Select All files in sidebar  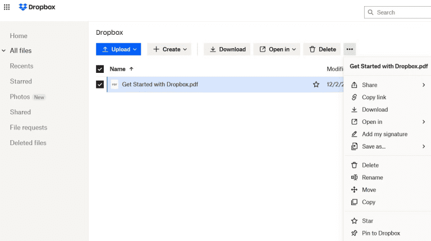pos(21,50)
